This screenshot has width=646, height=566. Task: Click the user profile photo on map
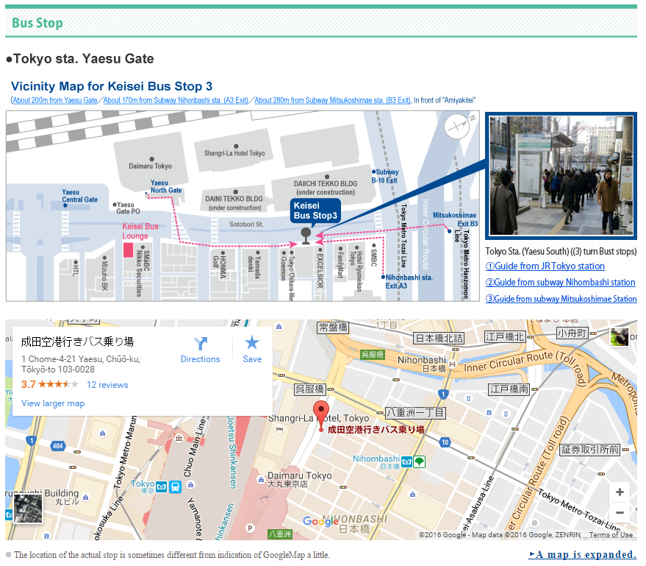(620, 337)
